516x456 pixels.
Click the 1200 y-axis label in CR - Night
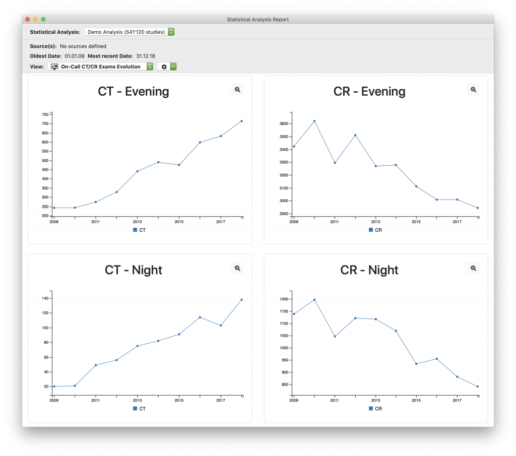(x=284, y=299)
